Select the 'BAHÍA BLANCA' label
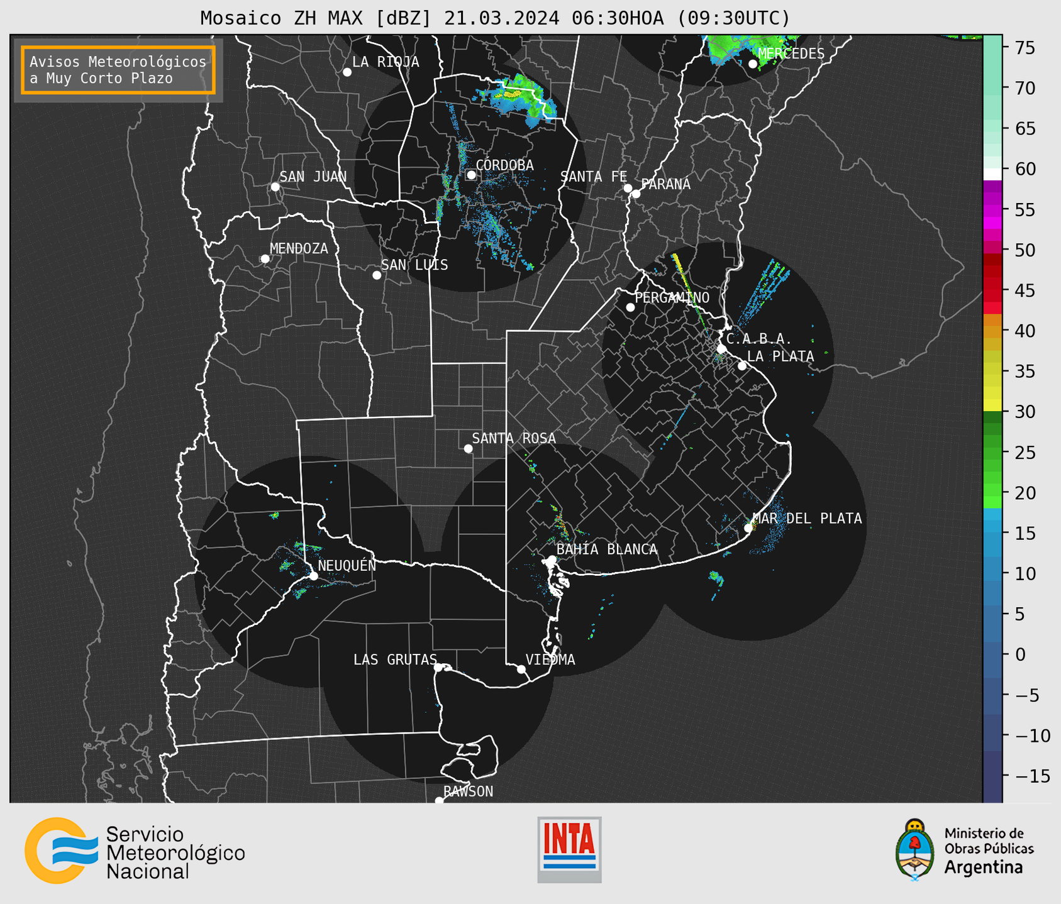 607,549
